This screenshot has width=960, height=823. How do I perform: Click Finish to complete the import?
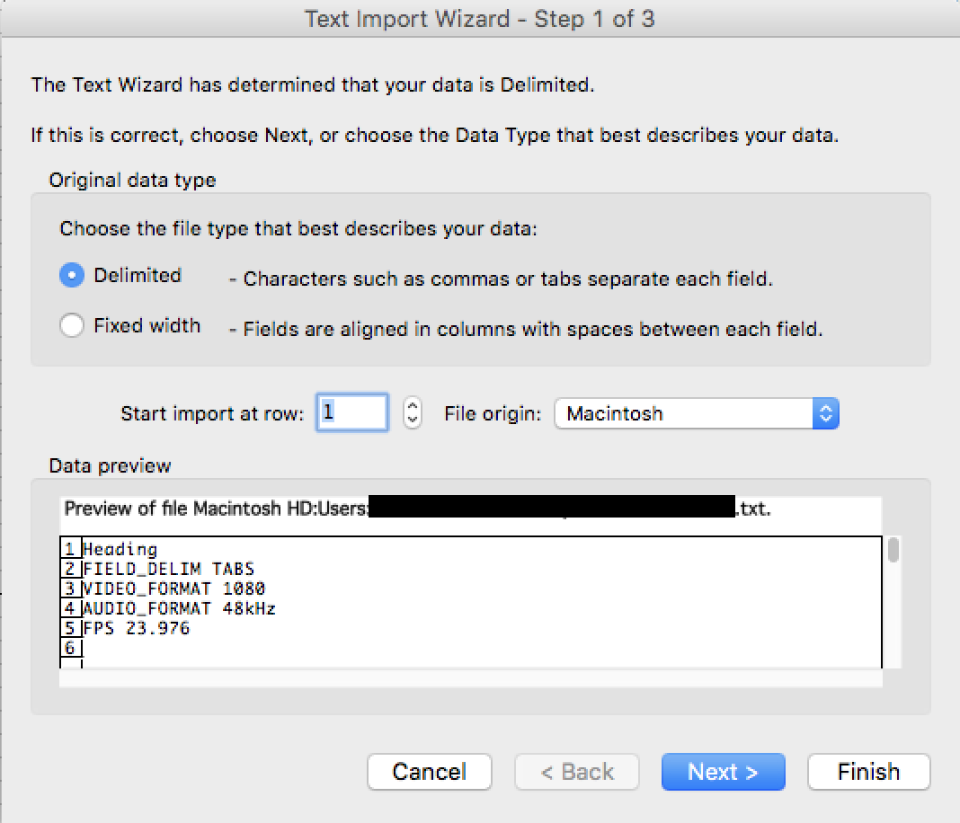868,772
